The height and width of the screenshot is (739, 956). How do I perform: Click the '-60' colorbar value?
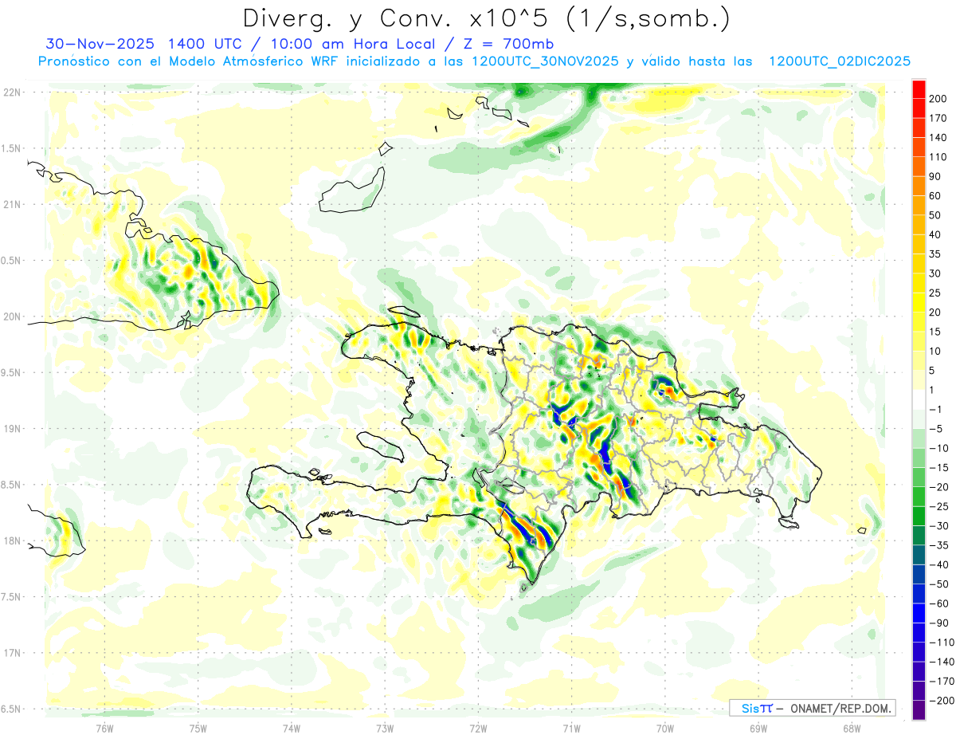pos(938,603)
